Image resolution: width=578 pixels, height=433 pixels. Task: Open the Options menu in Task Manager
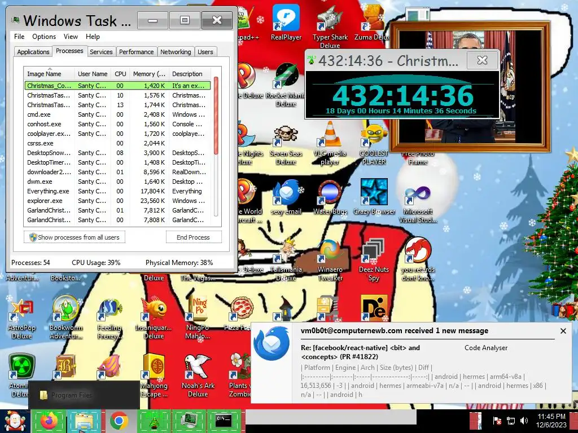point(44,37)
